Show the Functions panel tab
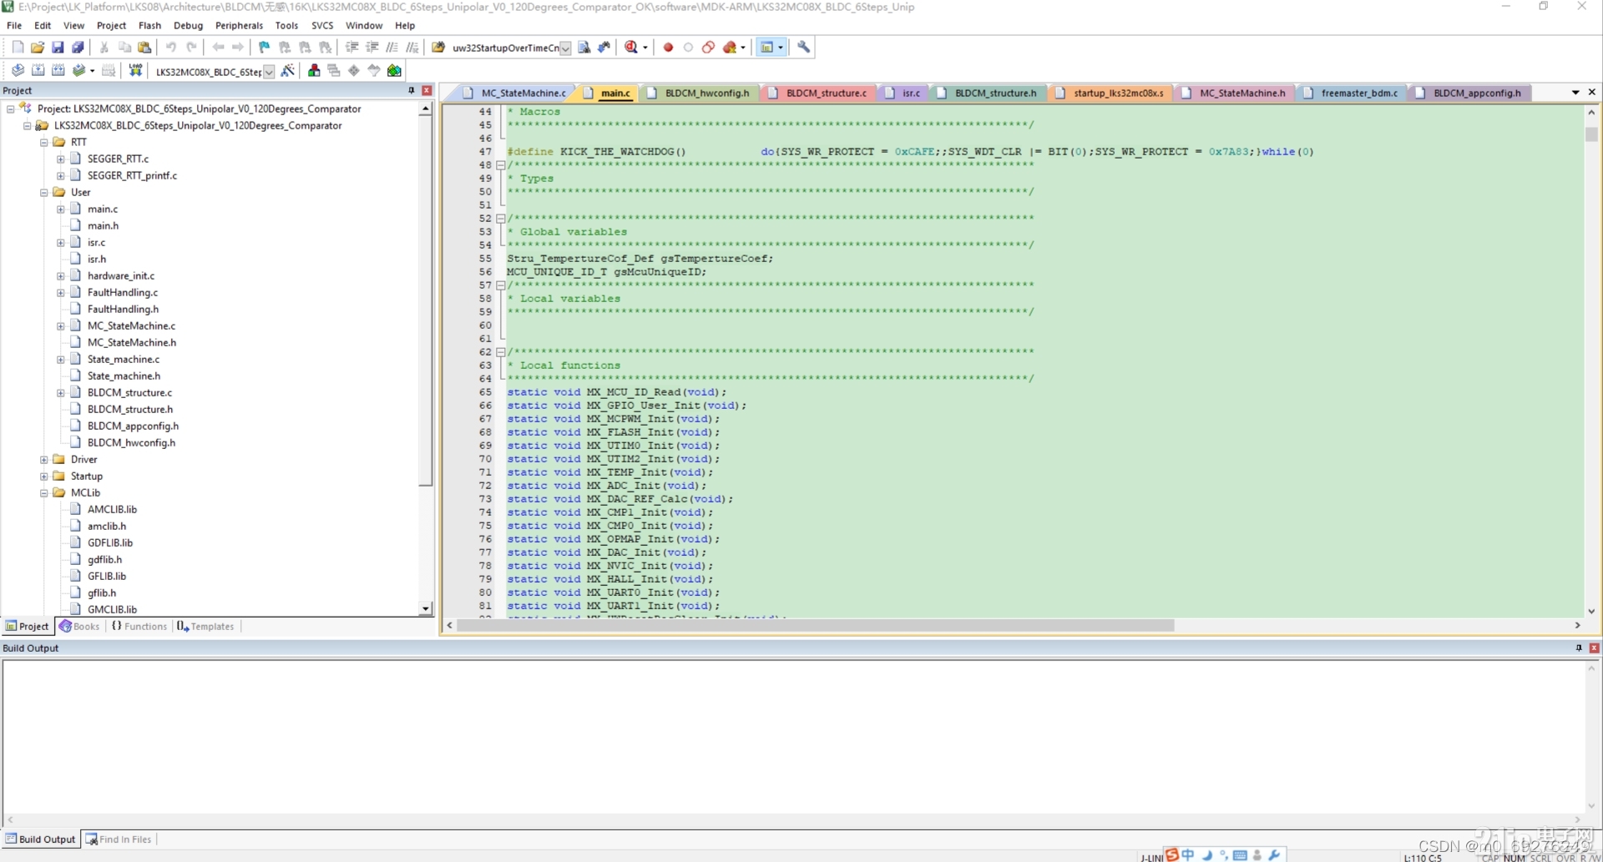 139,627
